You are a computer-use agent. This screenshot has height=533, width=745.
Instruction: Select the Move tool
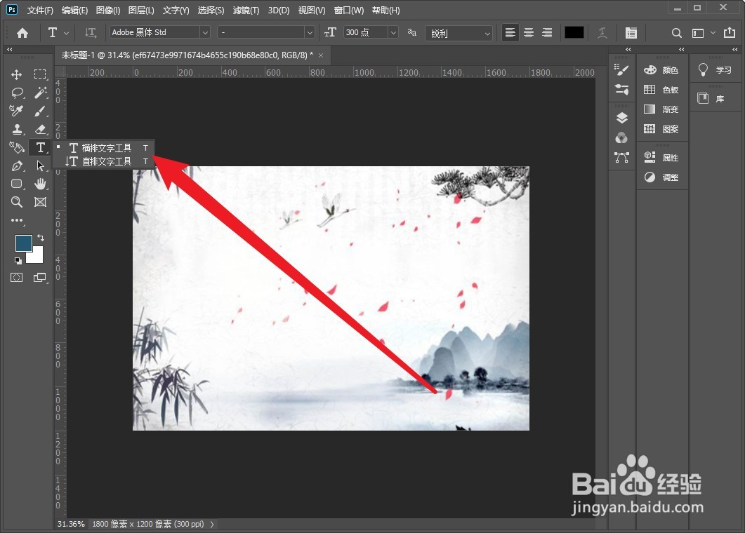(x=17, y=74)
